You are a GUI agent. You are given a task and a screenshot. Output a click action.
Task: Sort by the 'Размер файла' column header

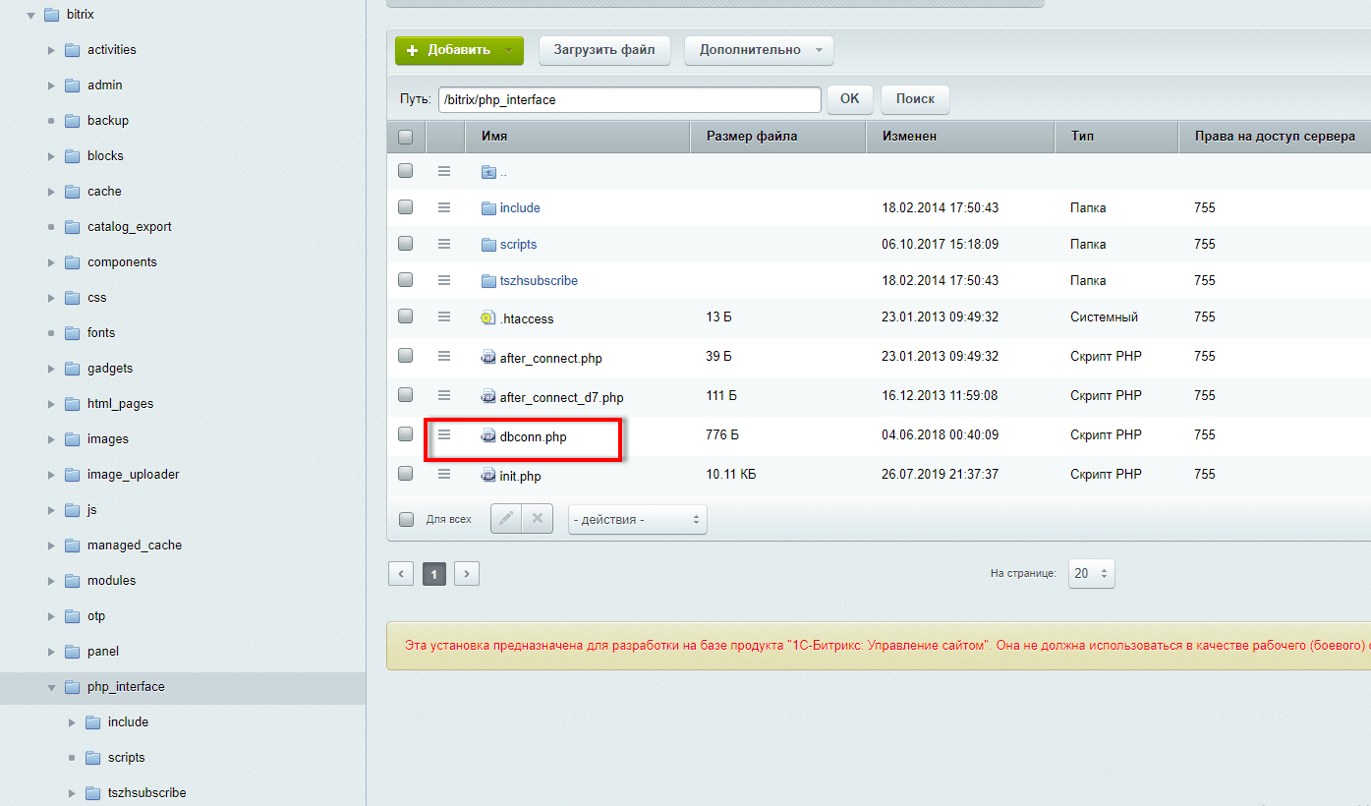tap(752, 137)
